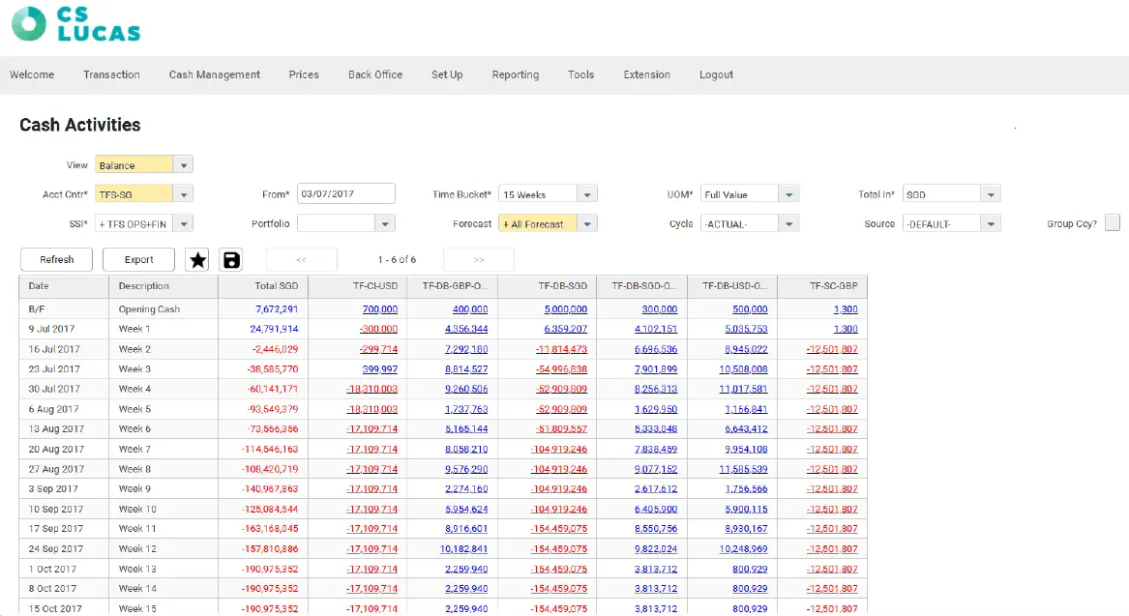
Task: Open the Tools menu
Action: 581,74
